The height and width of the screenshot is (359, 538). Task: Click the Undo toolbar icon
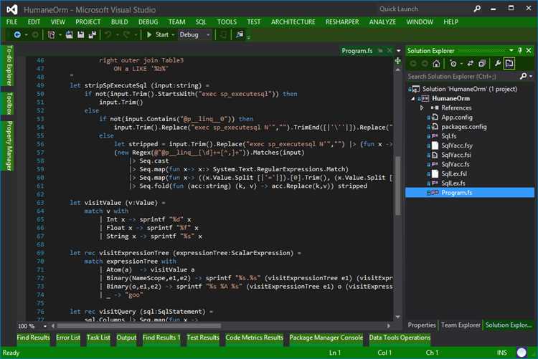pos(108,34)
